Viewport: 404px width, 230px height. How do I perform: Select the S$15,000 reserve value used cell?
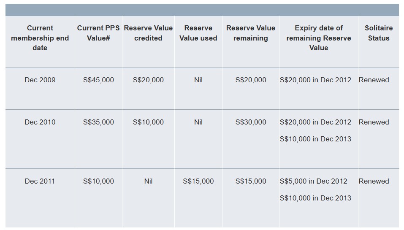pos(198,181)
